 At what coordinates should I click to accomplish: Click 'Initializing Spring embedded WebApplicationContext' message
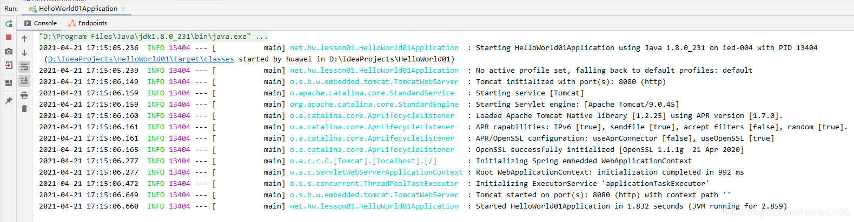[584, 161]
